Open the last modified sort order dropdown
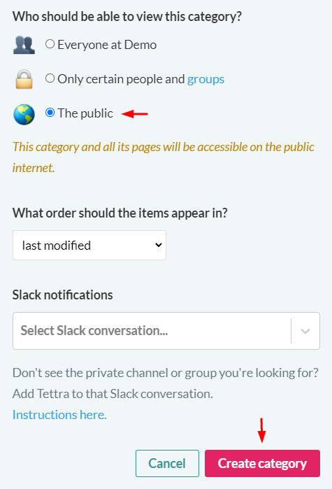332x489 pixels. coord(89,245)
